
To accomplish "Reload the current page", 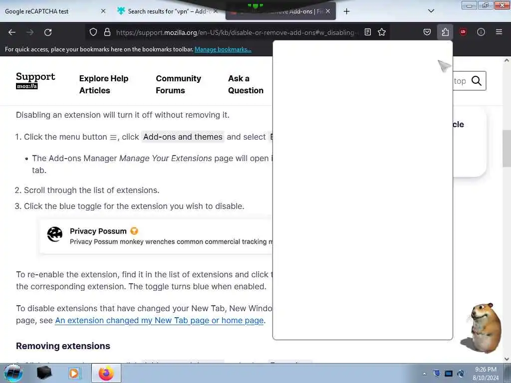I will pos(48,32).
